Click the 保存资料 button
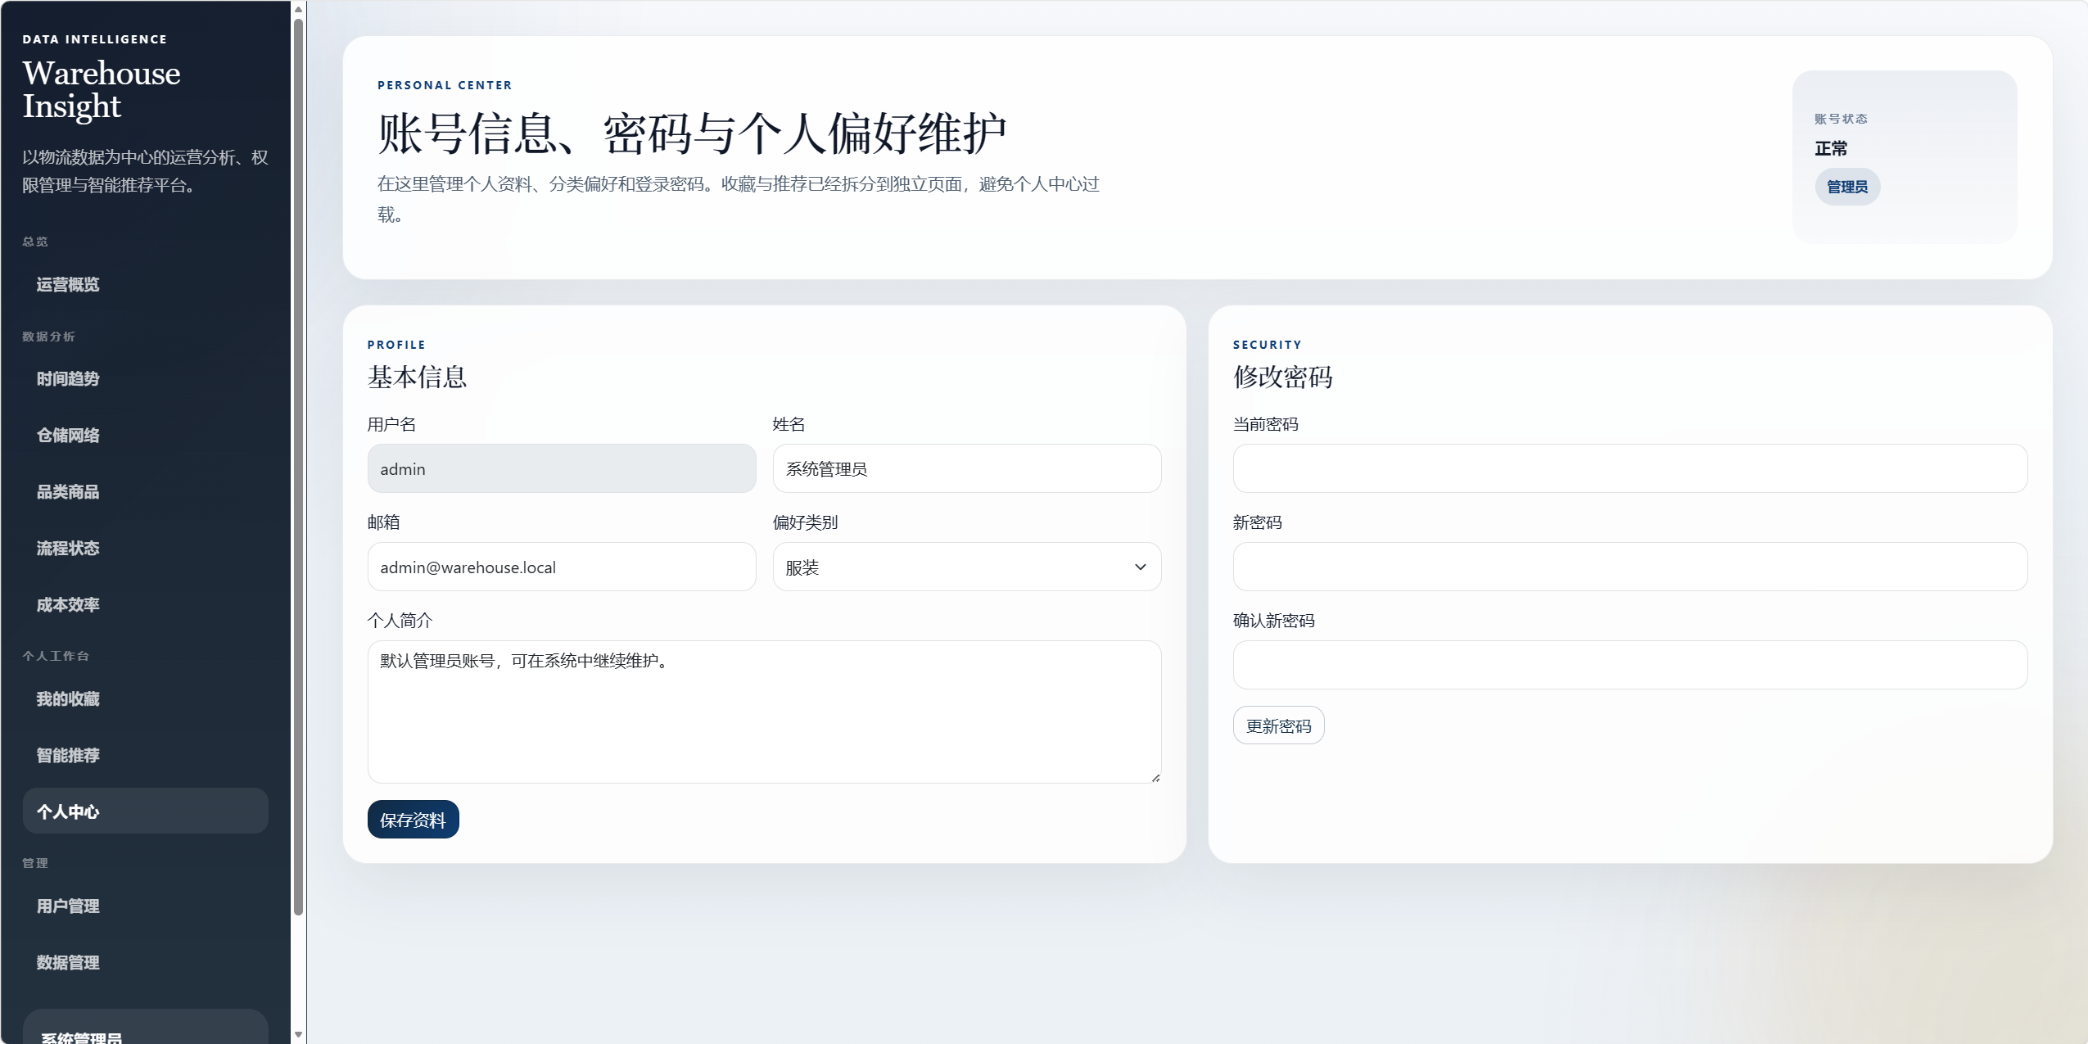This screenshot has width=2088, height=1044. pyautogui.click(x=413, y=820)
